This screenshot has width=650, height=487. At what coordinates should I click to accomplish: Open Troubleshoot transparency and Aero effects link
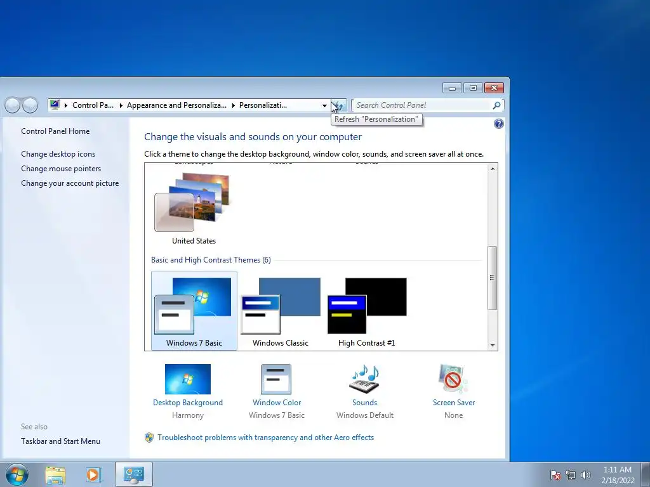point(265,438)
